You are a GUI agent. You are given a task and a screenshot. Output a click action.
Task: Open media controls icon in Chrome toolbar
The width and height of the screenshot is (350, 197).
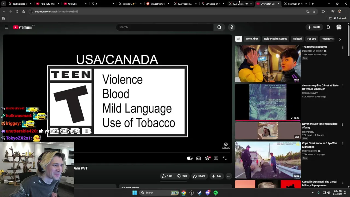(x=333, y=11)
